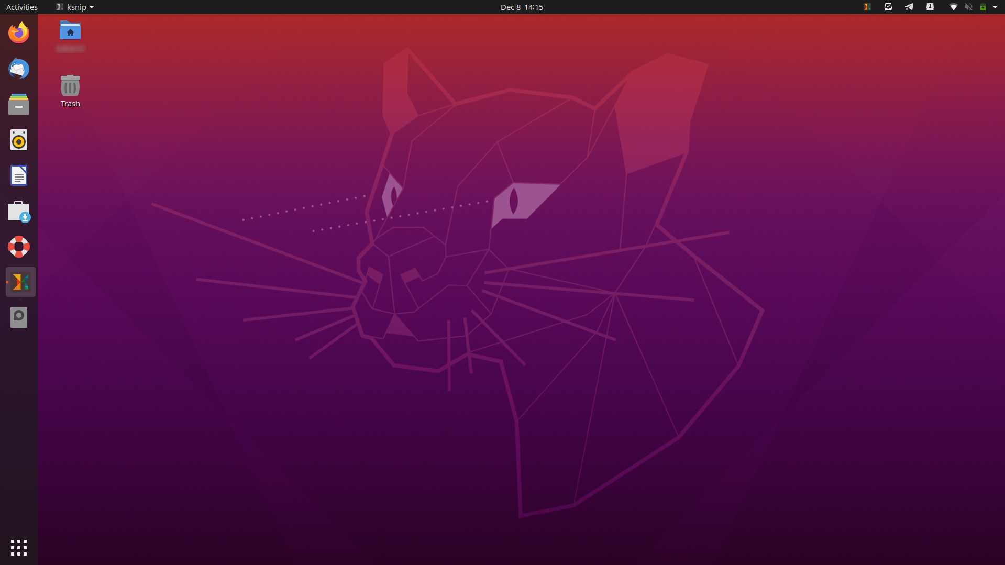Click the ksnip tray icon
Viewport: 1005px width, 565px height.
click(867, 7)
